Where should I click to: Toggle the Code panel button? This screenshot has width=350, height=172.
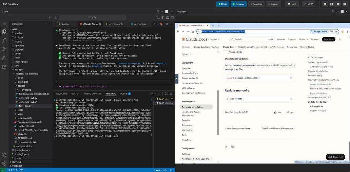[222, 4]
